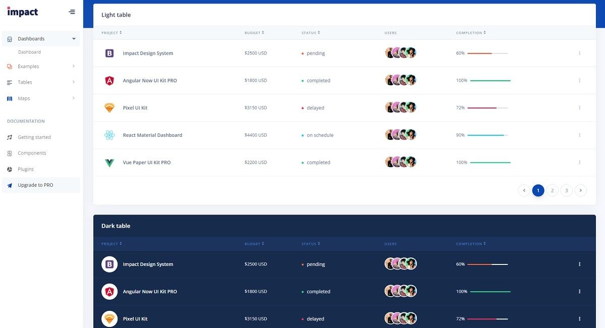This screenshot has width=605, height=328.
Task: Open the Maps section icon in the sidebar
Action: click(9, 98)
